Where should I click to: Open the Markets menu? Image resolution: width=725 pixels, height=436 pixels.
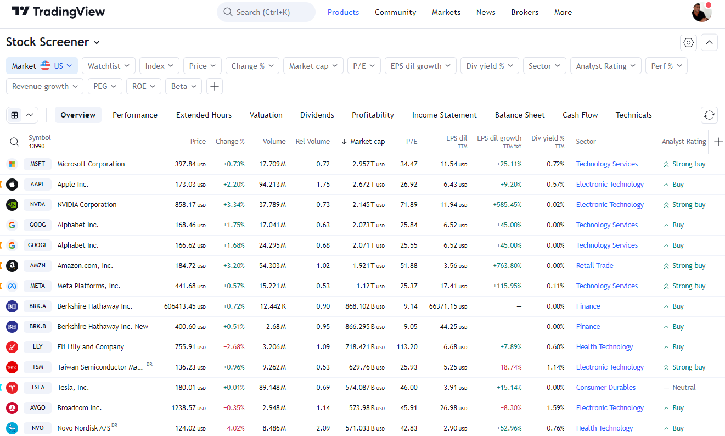click(x=446, y=12)
